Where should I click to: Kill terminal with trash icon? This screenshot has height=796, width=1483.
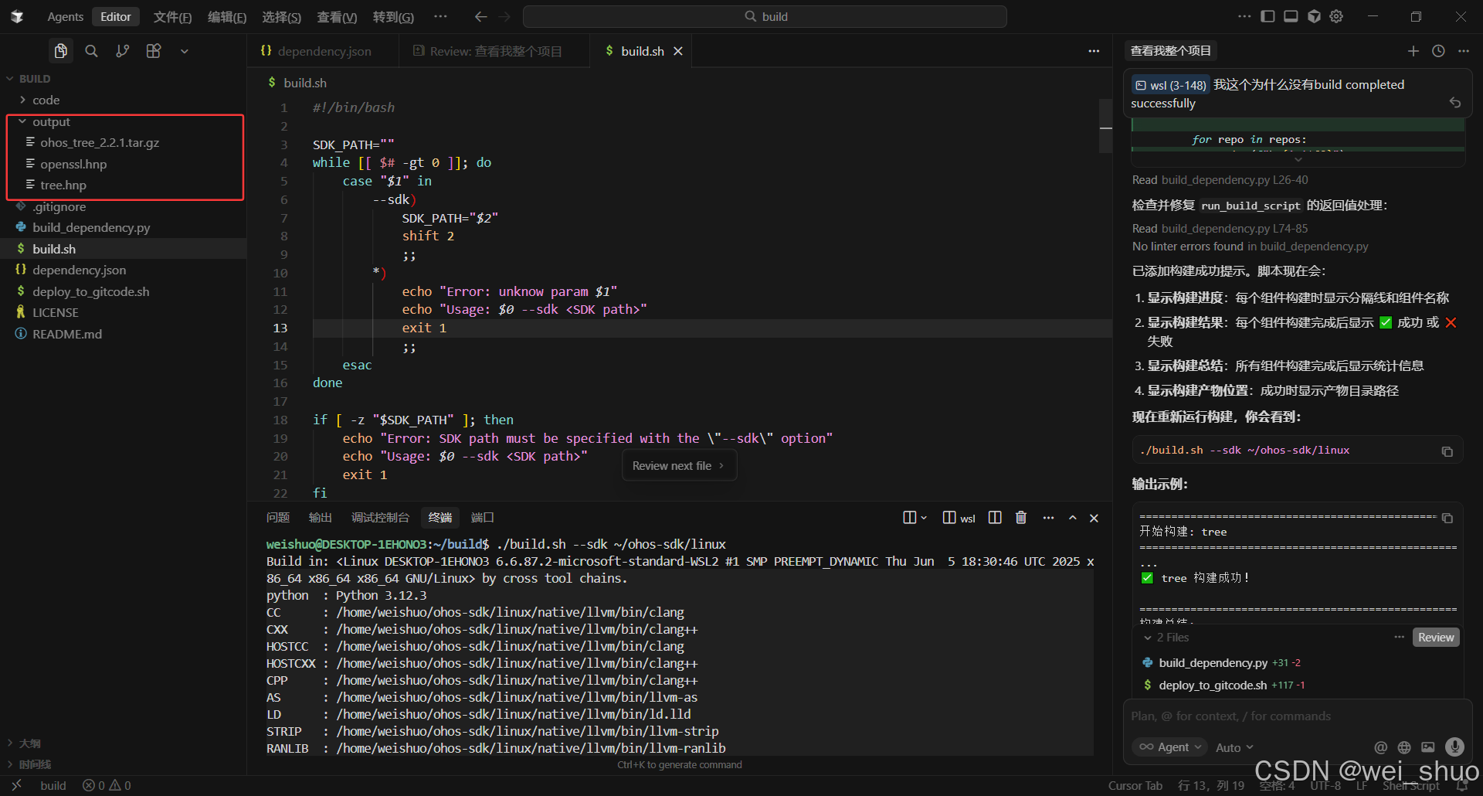1021,518
